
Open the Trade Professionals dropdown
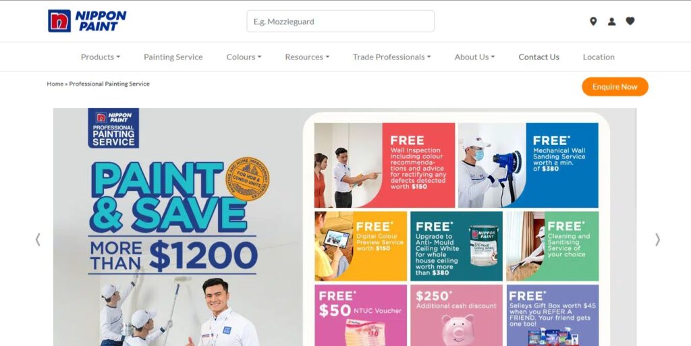392,57
